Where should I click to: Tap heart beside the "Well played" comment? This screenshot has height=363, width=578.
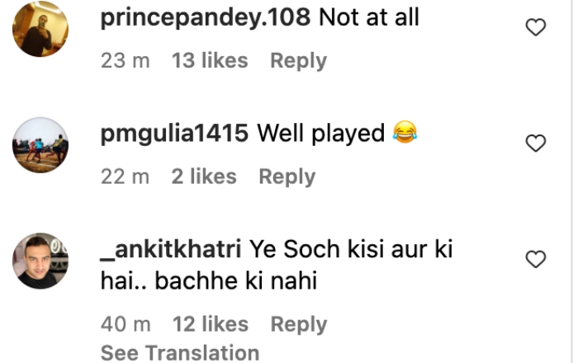[536, 143]
